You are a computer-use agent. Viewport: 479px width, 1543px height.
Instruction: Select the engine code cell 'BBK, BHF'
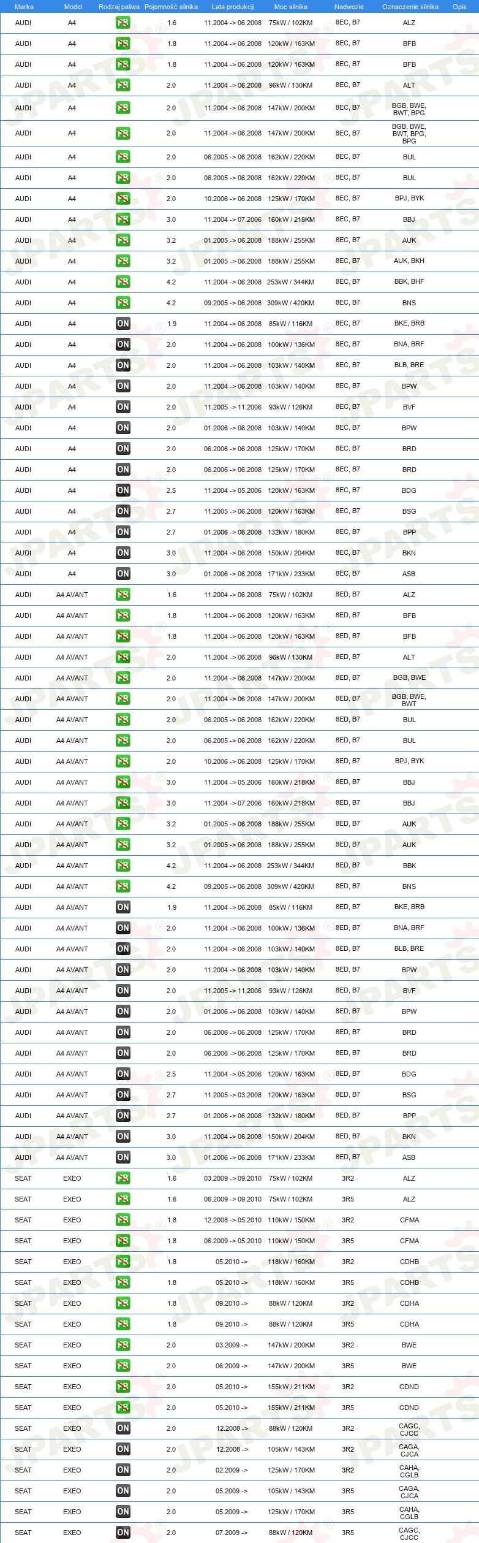pos(409,281)
